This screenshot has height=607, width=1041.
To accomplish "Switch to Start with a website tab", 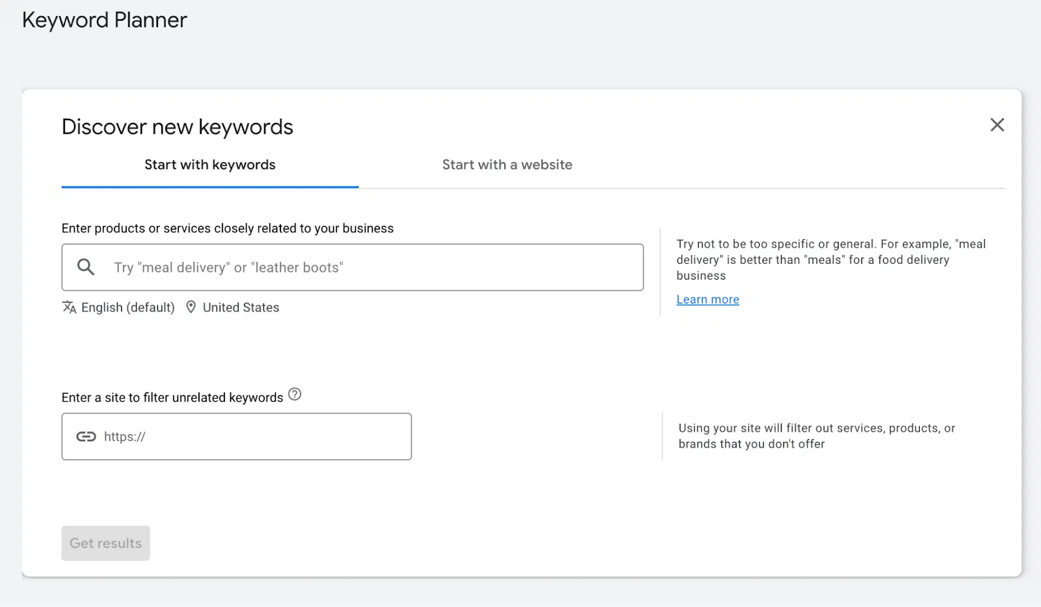I will coord(507,165).
